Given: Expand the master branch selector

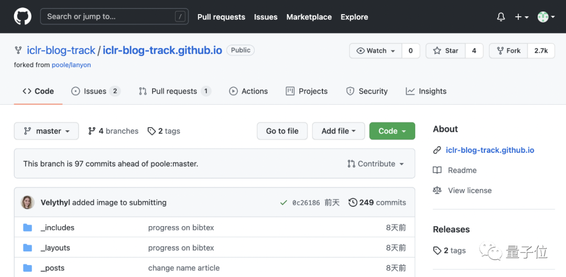Looking at the screenshot, I should [46, 131].
